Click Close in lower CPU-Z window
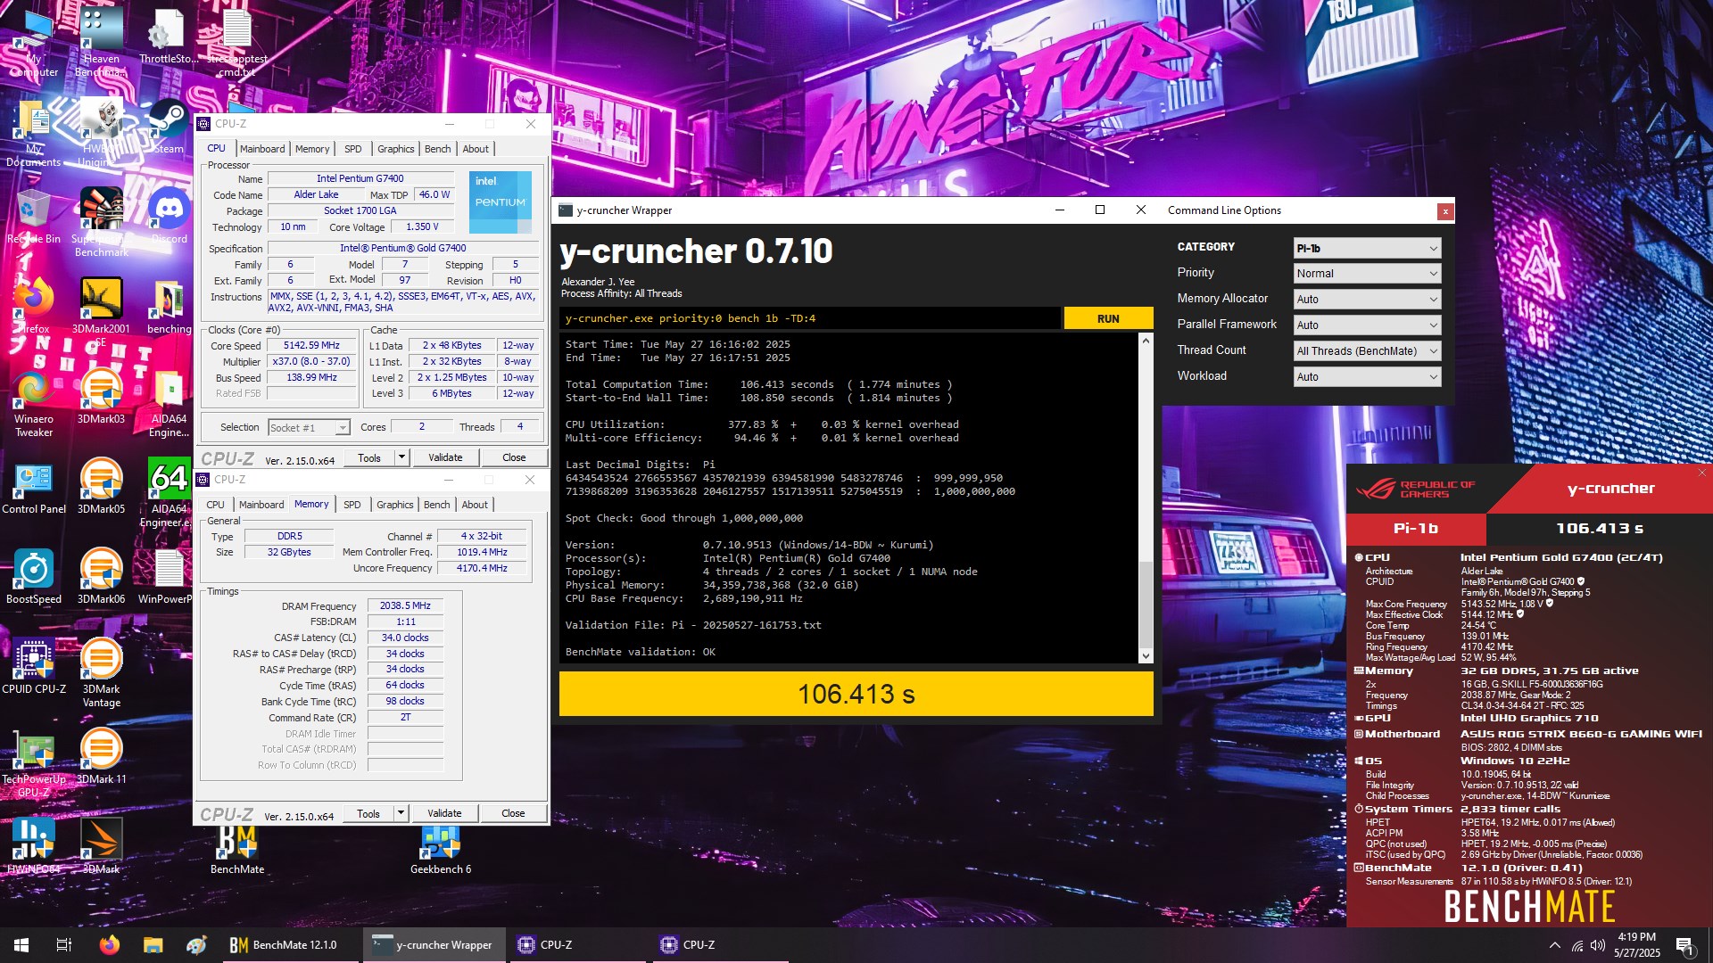The height and width of the screenshot is (963, 1713). (513, 813)
